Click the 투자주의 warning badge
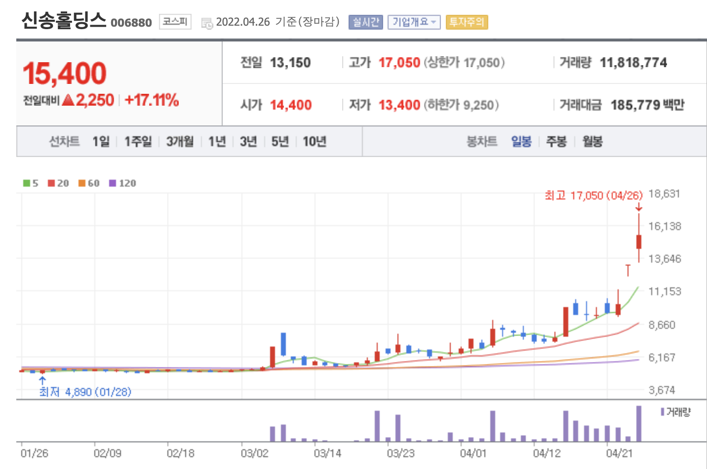This screenshot has height=469, width=707. tap(467, 22)
